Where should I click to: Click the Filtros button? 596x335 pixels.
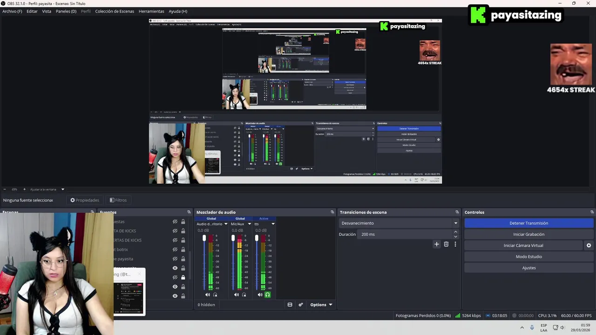[118, 200]
